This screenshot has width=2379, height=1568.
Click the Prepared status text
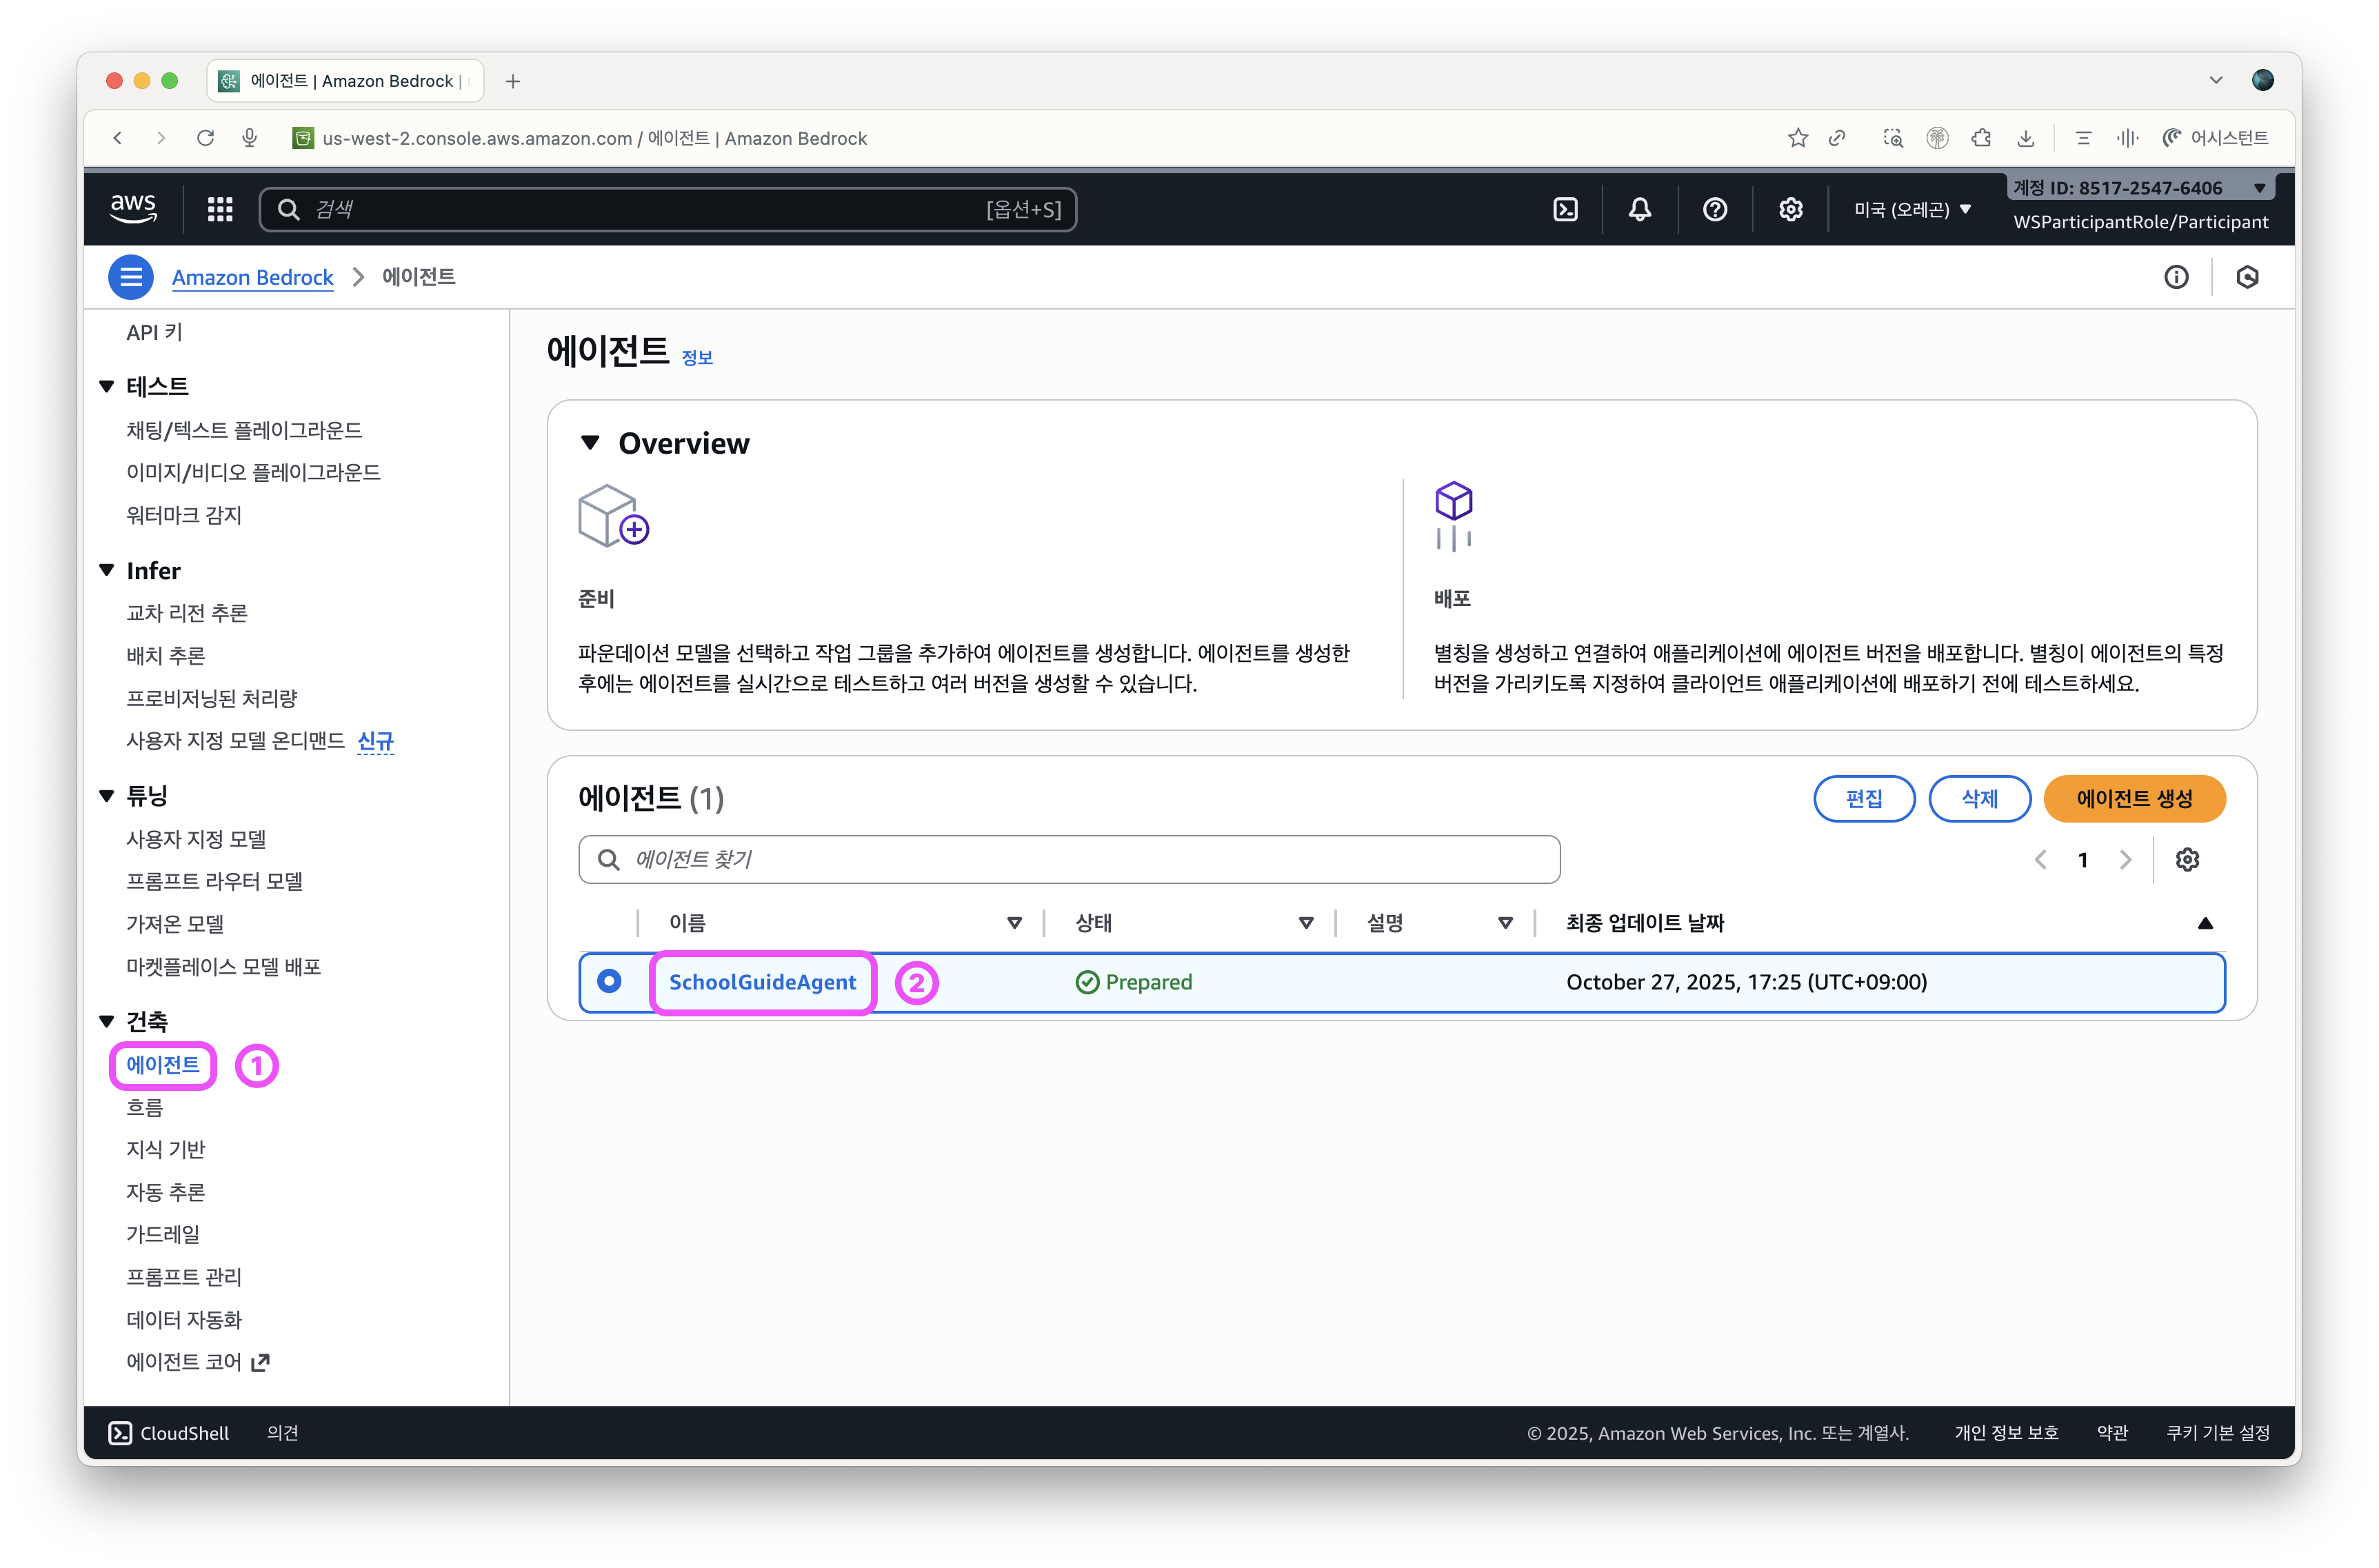[x=1148, y=982]
